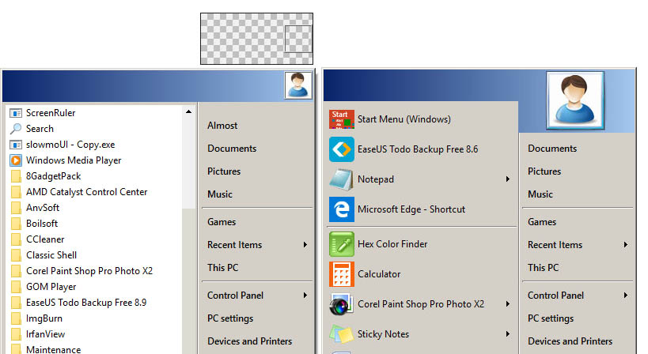
Task: Expand the Sticky Notes jump list arrow
Action: (x=507, y=333)
